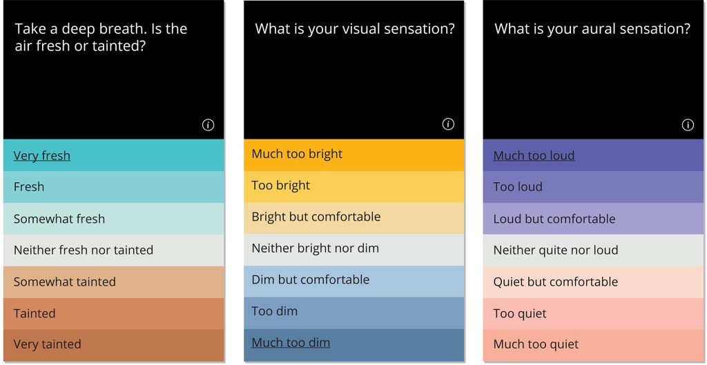
Task: Pick "Quiet but comfortable" answer
Action: pyautogui.click(x=556, y=282)
